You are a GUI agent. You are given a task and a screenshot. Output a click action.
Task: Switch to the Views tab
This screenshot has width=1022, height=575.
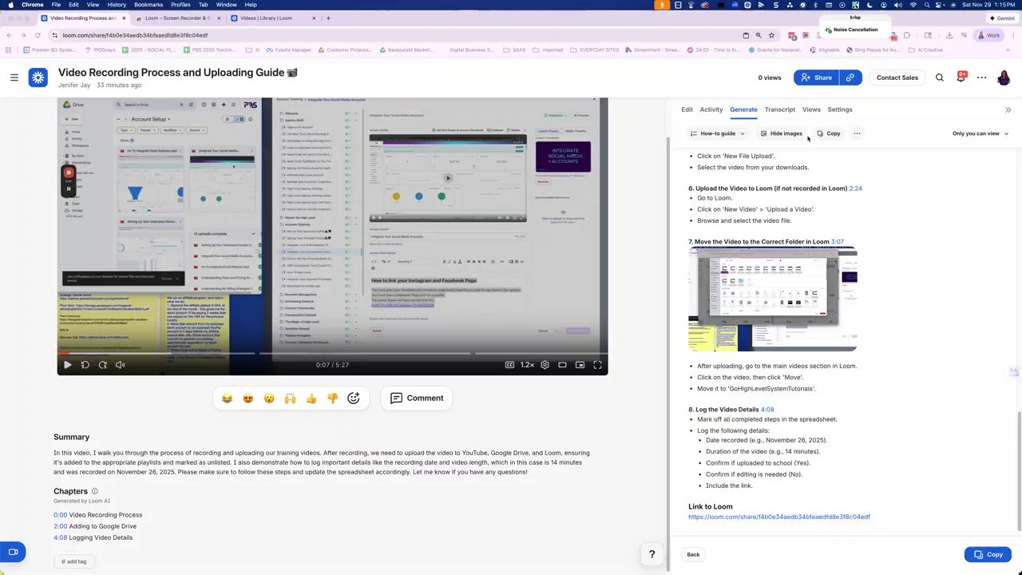[811, 109]
